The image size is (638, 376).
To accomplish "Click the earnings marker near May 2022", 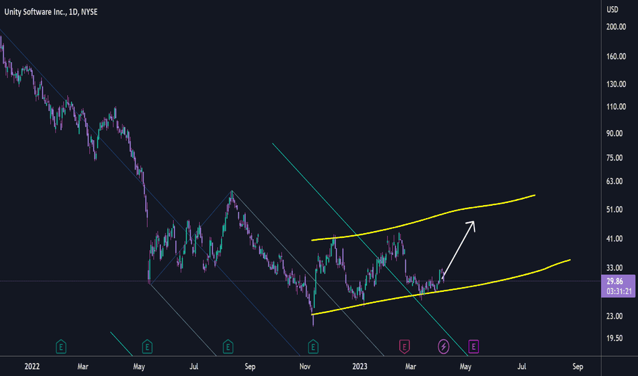I will tap(147, 347).
